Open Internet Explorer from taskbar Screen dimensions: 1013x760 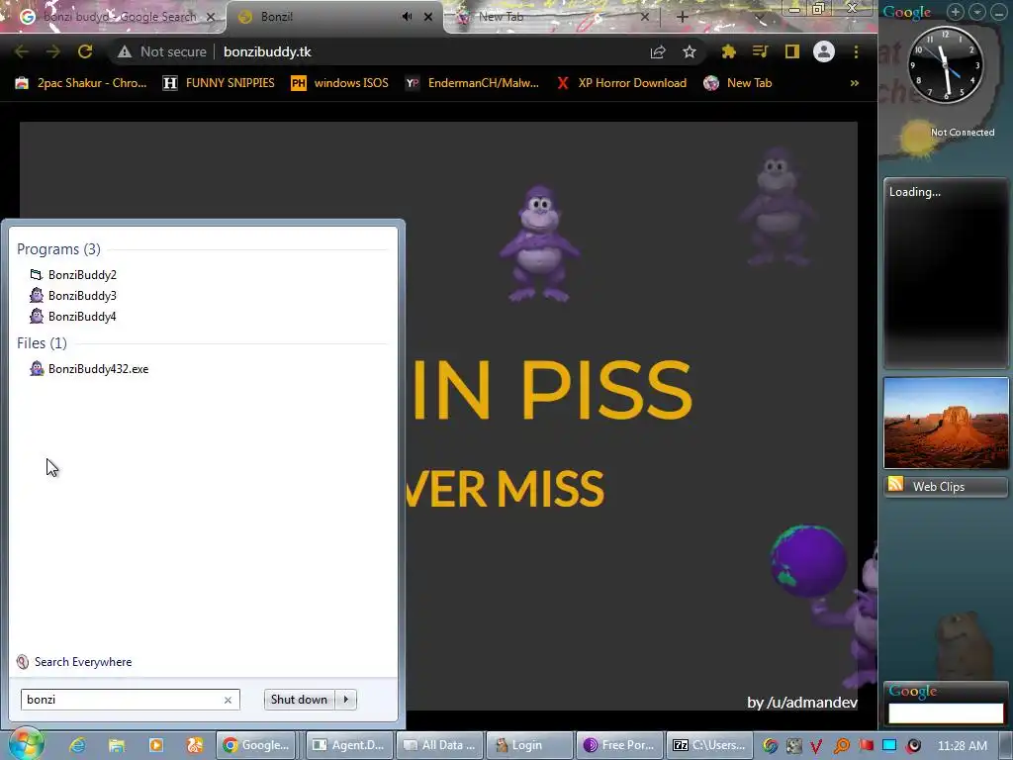click(x=77, y=745)
